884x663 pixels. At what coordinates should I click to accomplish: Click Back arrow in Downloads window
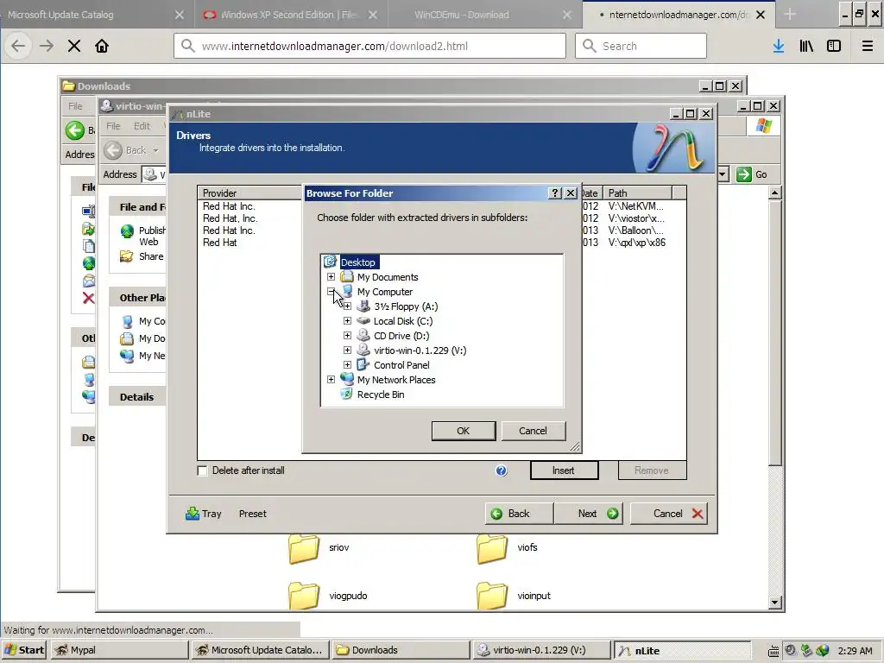[74, 130]
